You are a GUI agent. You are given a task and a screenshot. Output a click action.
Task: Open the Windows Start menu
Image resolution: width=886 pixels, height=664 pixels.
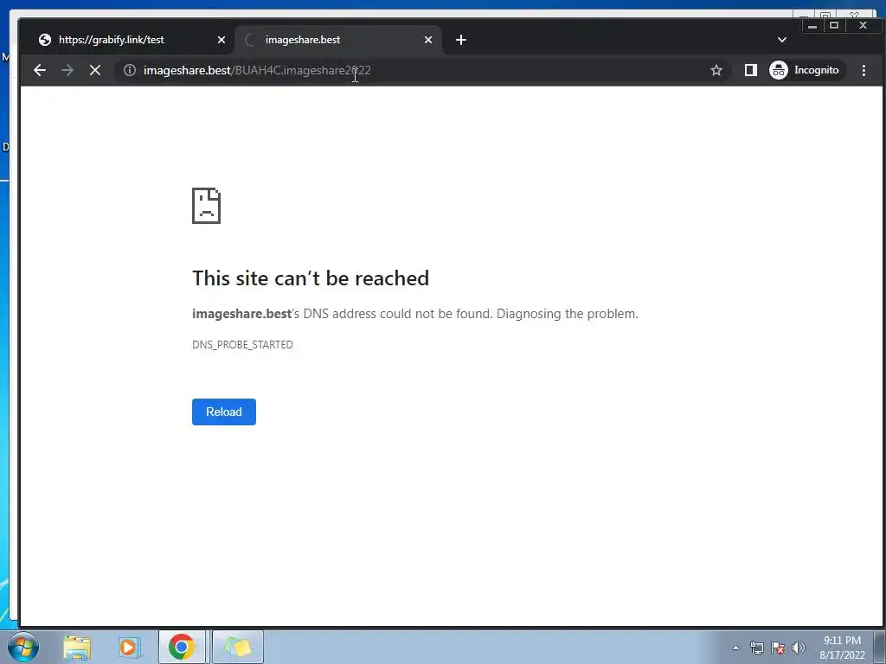pyautogui.click(x=23, y=647)
